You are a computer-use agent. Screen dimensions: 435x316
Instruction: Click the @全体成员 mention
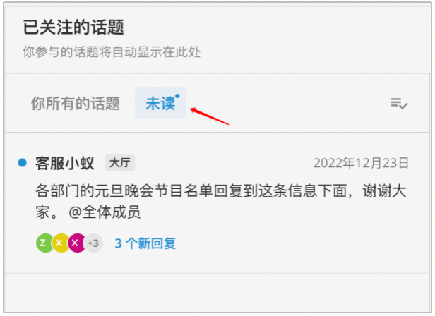tap(105, 212)
